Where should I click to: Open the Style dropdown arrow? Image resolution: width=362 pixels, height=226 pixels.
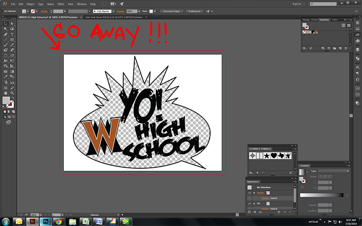[x=155, y=11]
